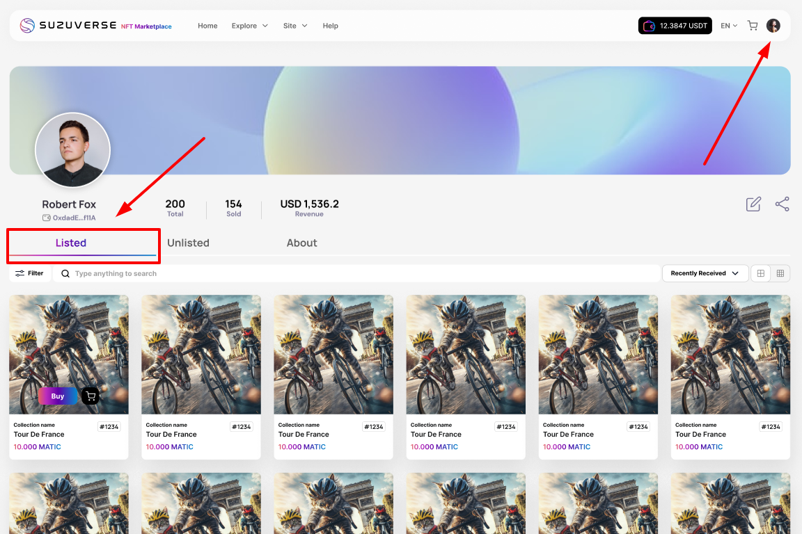
Task: Expand the Site menu dropdown
Action: click(x=294, y=26)
